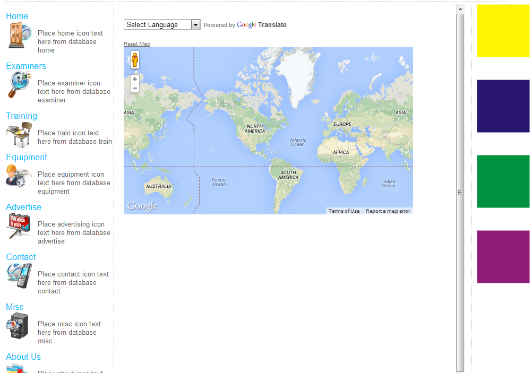Zoom out the map with minus button

pos(135,88)
